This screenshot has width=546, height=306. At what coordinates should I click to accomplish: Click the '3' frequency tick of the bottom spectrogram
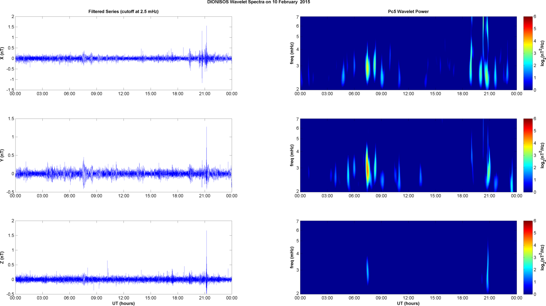click(x=297, y=270)
